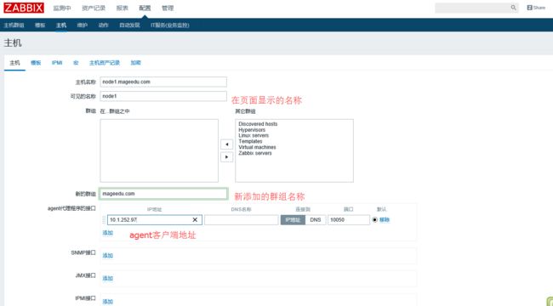Image resolution: width=553 pixels, height=306 pixels.
Task: Click 添加 for SNMP接口
Action: point(107,256)
